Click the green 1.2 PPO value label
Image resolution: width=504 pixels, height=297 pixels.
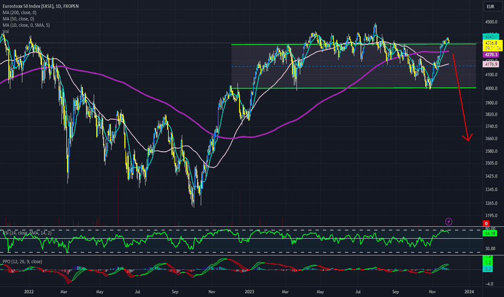click(x=488, y=262)
